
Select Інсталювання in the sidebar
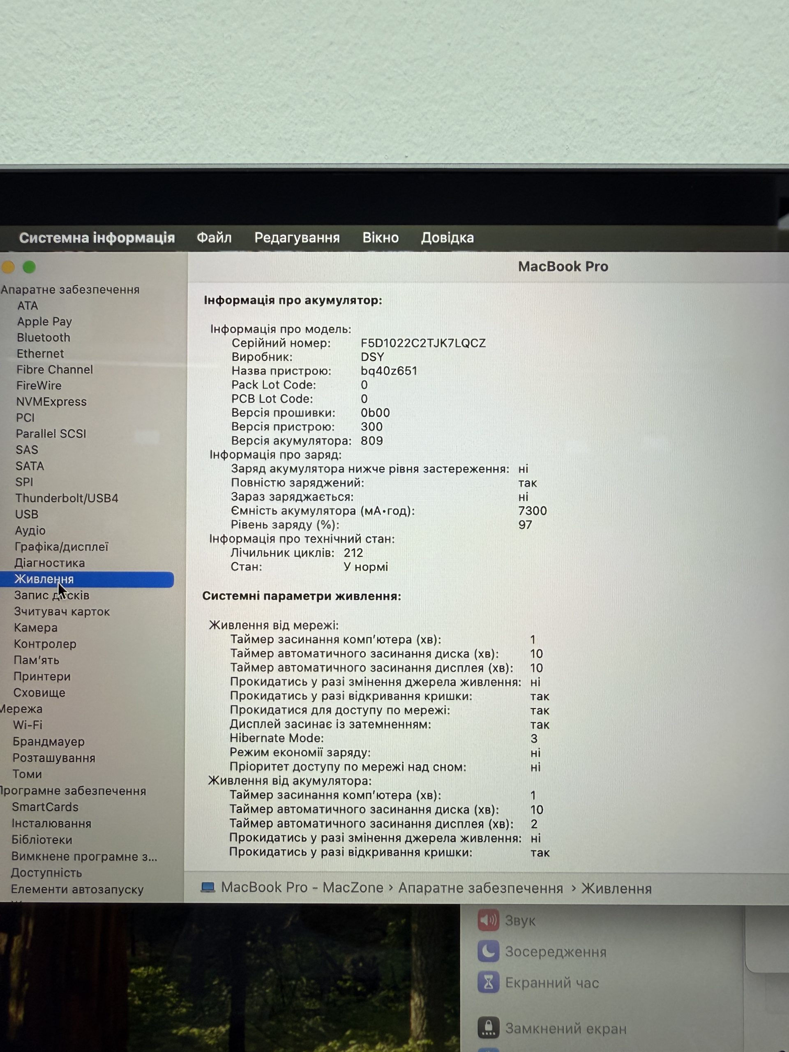[51, 824]
